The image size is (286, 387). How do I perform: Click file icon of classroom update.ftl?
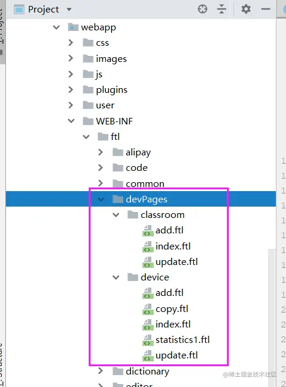(148, 262)
